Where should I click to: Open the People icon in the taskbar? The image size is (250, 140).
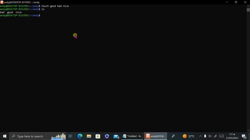click(x=173, y=136)
